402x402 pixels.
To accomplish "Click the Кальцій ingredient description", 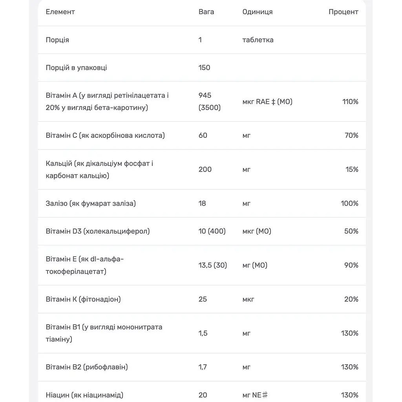I will [99, 170].
